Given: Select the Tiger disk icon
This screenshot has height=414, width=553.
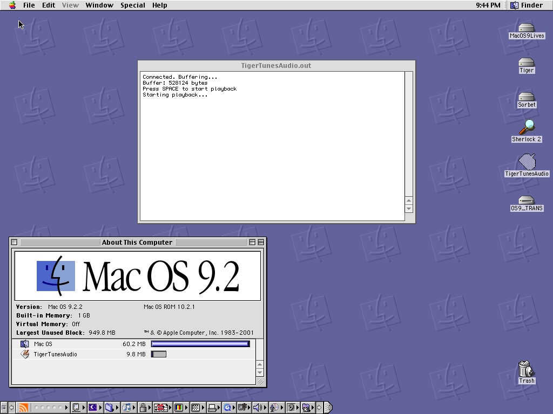Looking at the screenshot, I should coord(527,65).
